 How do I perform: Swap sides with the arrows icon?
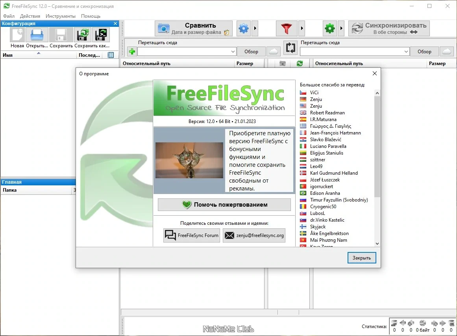tap(290, 47)
